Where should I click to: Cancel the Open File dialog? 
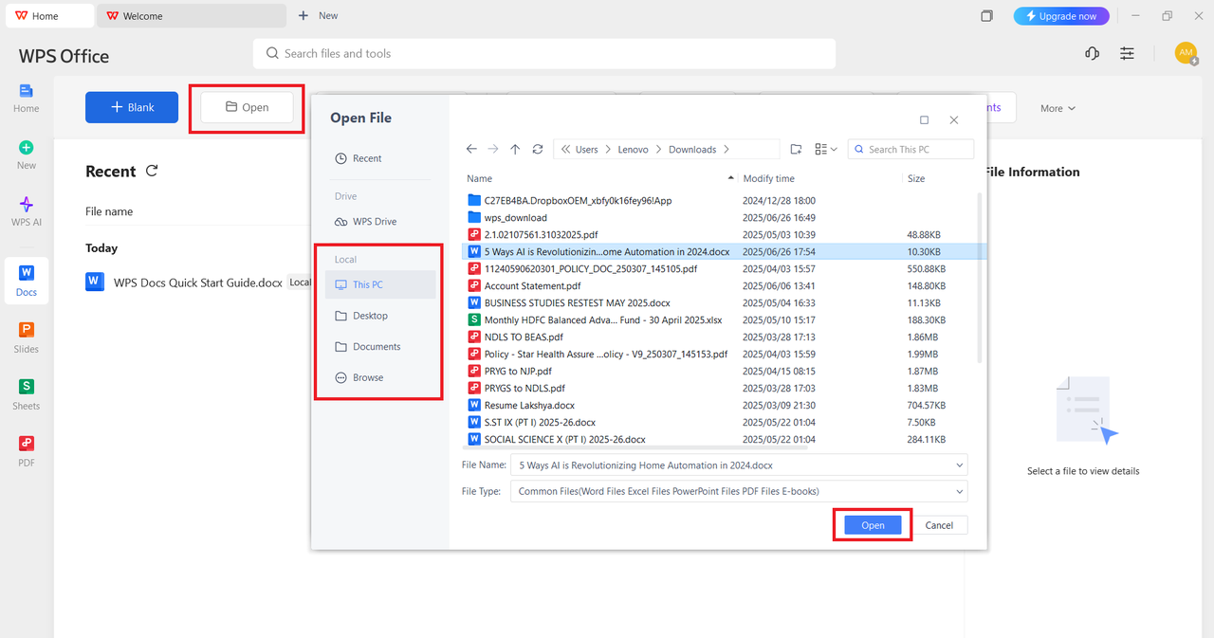939,525
